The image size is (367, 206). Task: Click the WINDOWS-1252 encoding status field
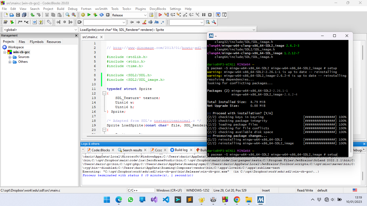click(x=197, y=190)
